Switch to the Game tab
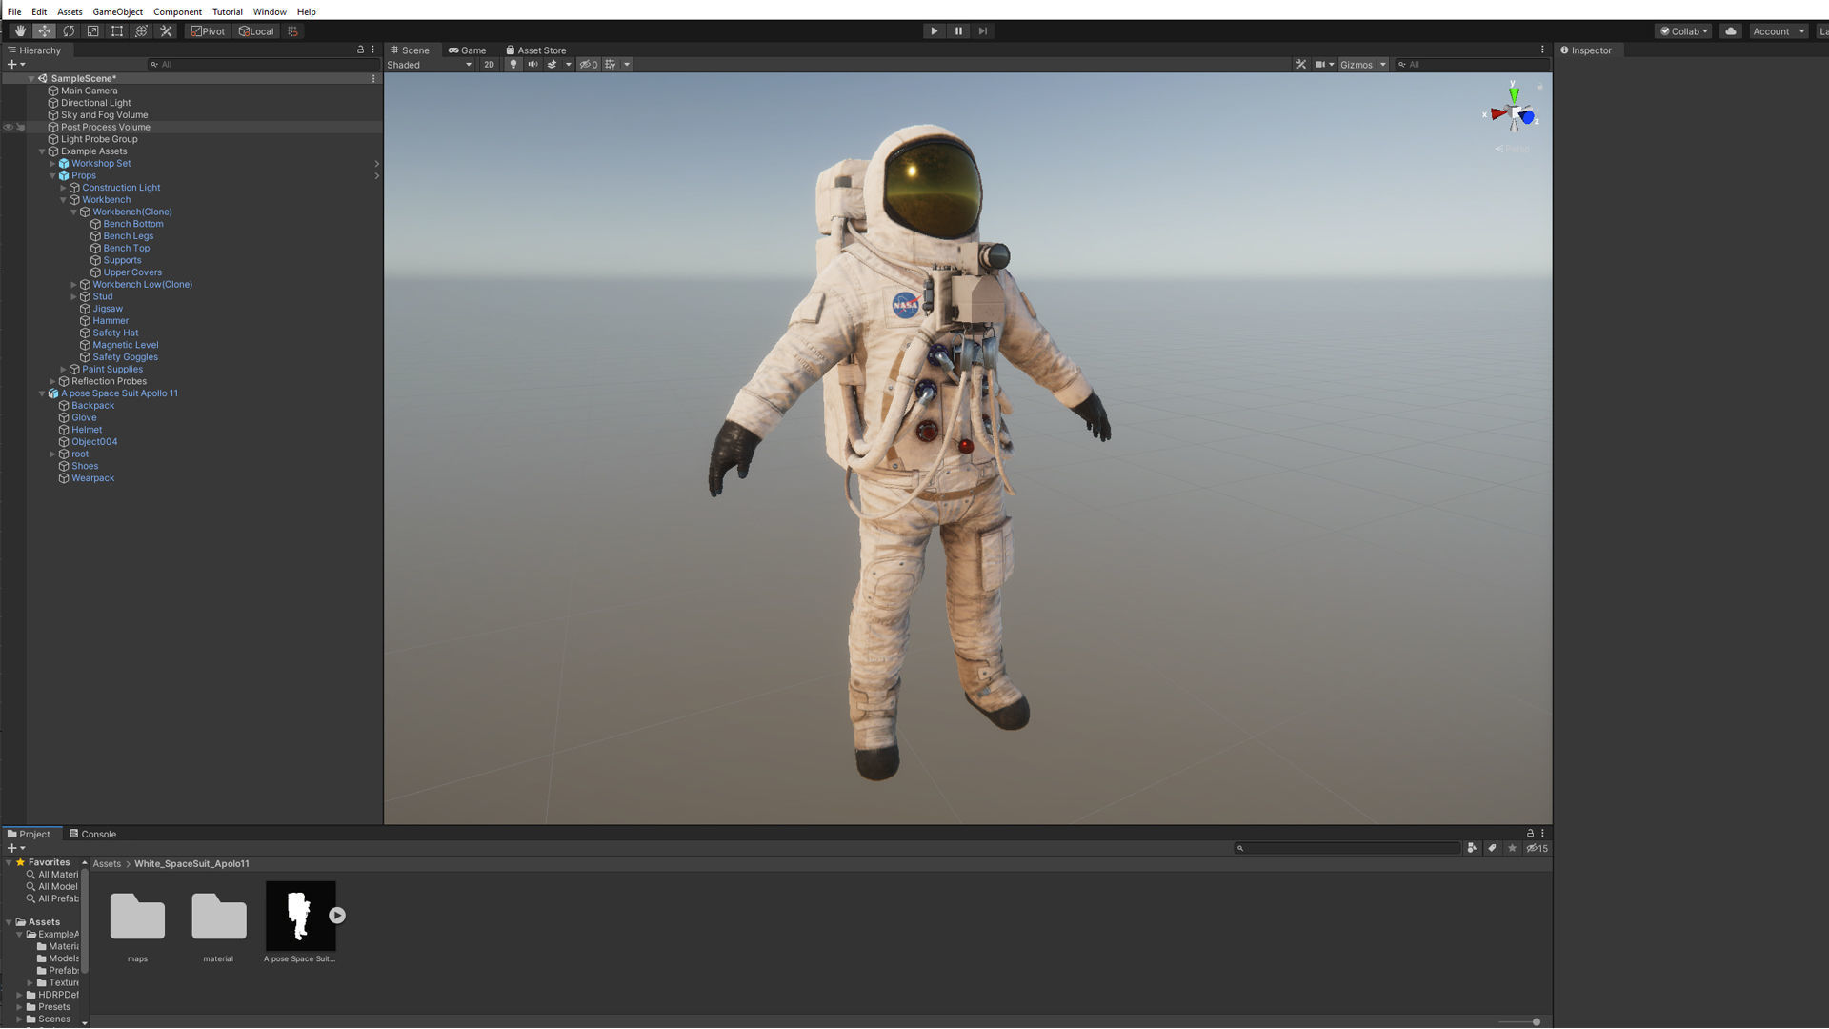The image size is (1829, 1029). [x=468, y=50]
